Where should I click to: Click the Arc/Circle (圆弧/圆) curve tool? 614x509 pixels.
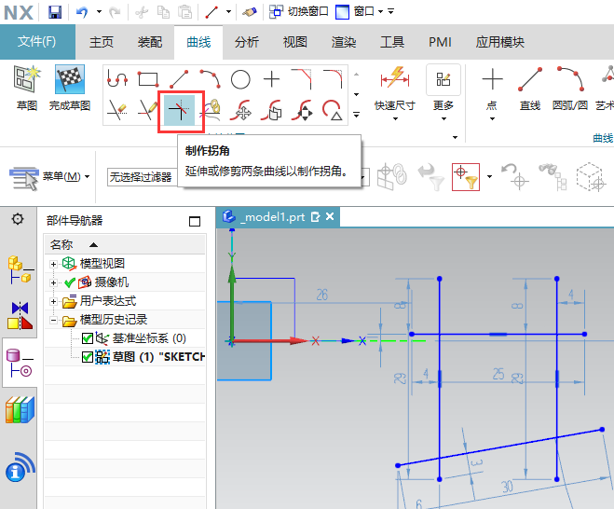click(x=570, y=89)
